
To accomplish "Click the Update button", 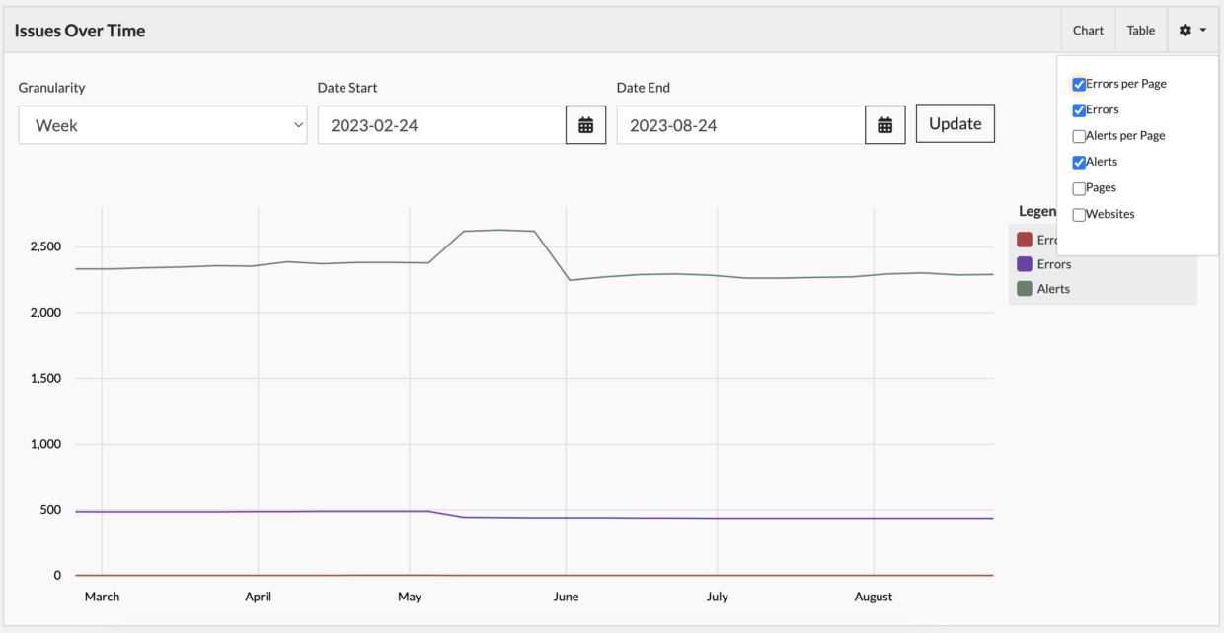I will (955, 123).
